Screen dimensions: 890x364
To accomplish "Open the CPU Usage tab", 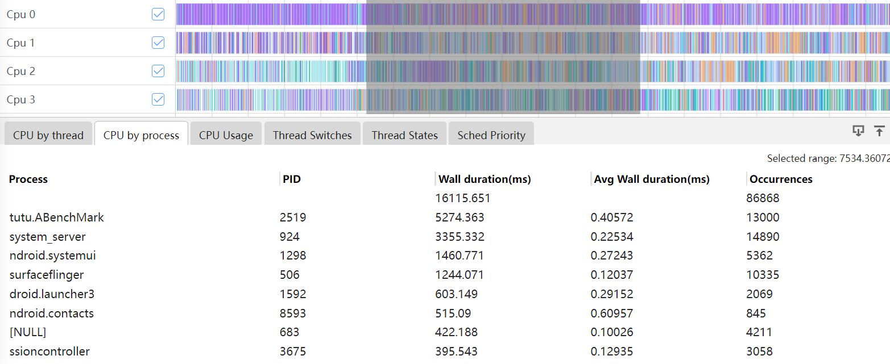I will (226, 135).
